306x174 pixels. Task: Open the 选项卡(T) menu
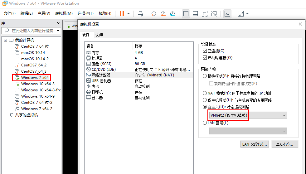pyautogui.click(x=85, y=13)
